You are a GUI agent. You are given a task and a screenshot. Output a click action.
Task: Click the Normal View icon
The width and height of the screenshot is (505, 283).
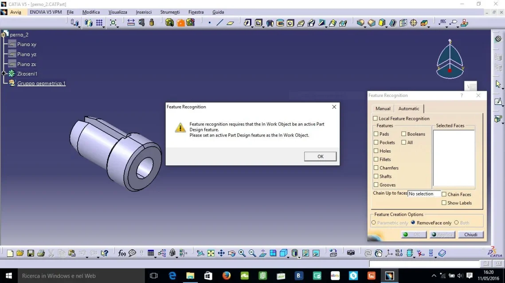pyautogui.click(x=263, y=253)
